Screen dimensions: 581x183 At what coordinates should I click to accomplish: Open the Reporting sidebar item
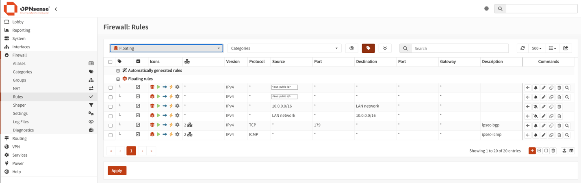click(49, 30)
